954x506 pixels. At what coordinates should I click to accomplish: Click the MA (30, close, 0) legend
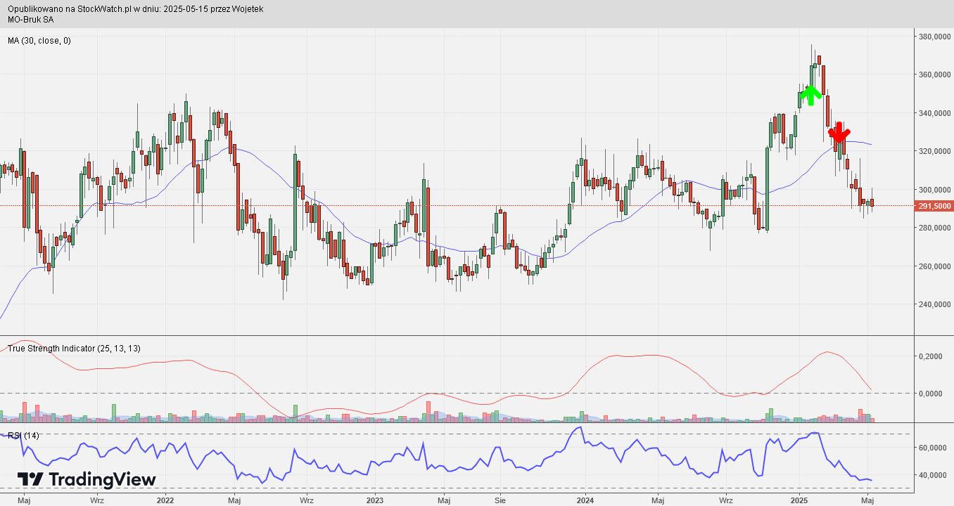click(39, 41)
